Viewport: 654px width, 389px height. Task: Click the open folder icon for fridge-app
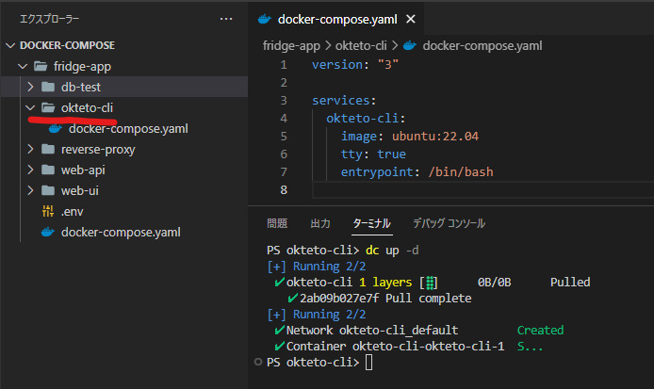click(41, 66)
